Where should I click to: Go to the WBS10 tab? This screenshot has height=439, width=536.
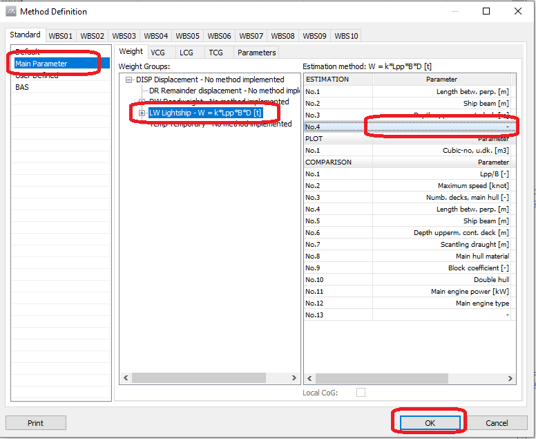(346, 35)
